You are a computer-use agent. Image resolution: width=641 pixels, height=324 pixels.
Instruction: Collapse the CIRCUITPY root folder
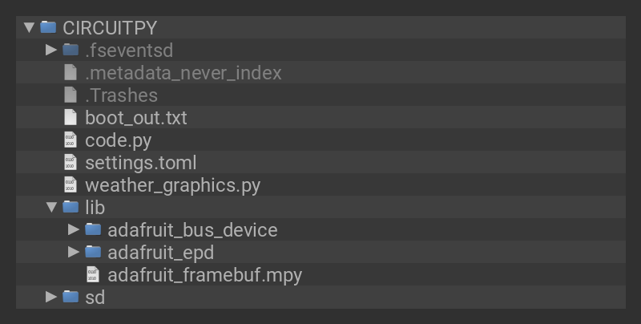[30, 27]
